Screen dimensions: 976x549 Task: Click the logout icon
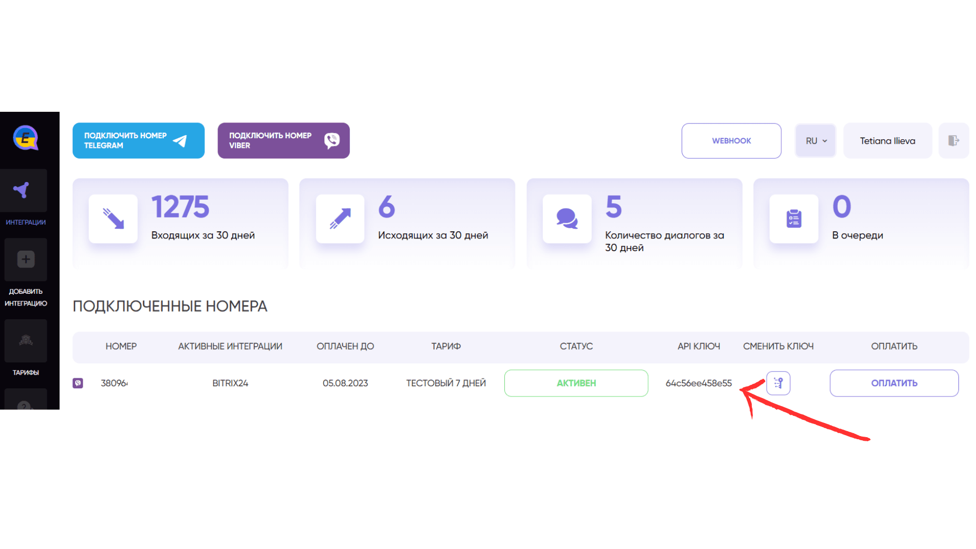pos(954,140)
